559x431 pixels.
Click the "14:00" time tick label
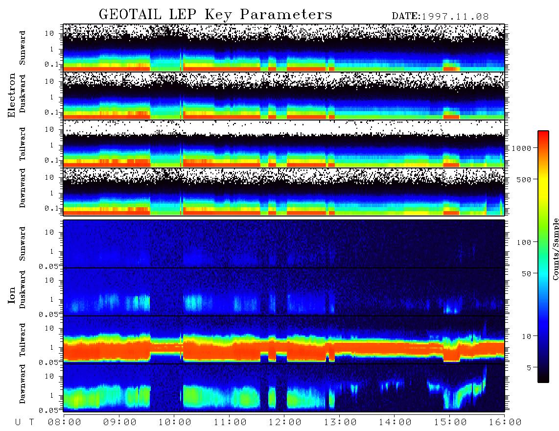tap(395, 422)
